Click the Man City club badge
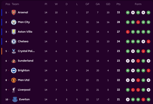The height and width of the screenshot is (104, 153). click(x=14, y=22)
